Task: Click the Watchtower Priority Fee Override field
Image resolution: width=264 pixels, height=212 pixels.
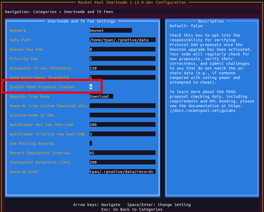Action: (122, 134)
